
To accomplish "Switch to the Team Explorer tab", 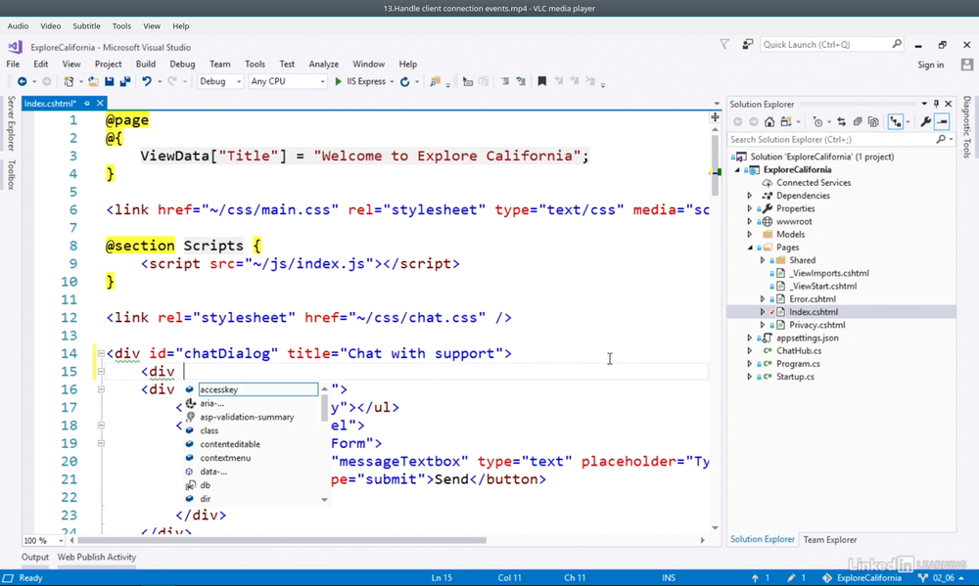I will click(830, 540).
